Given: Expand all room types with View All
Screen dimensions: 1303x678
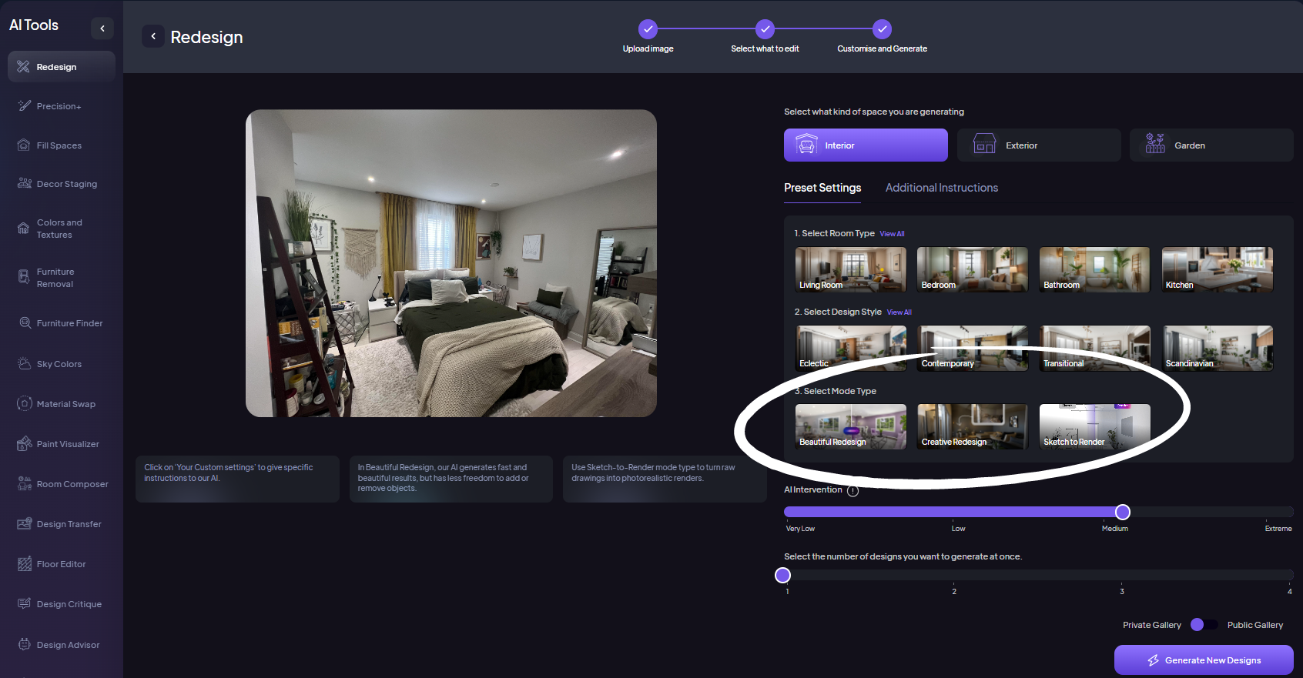Looking at the screenshot, I should [892, 234].
